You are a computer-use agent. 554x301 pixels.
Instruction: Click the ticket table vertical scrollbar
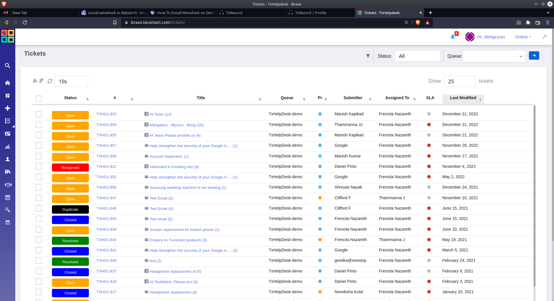coord(534,196)
